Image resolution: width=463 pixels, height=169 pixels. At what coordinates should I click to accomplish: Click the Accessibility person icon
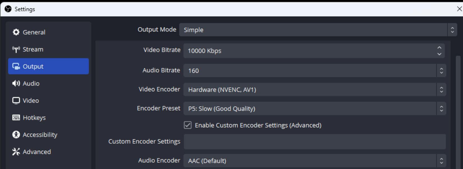(16, 135)
